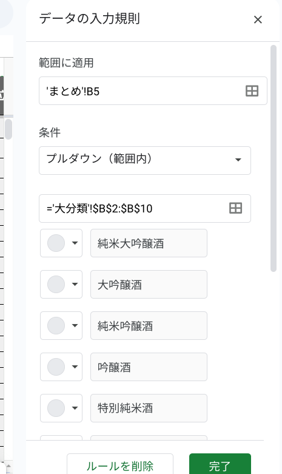
Task: Click the 純米吟醸酒 item text box
Action: pyautogui.click(x=149, y=325)
